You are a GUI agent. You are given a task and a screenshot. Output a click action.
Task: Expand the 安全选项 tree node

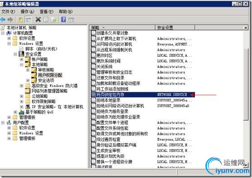[28, 81]
